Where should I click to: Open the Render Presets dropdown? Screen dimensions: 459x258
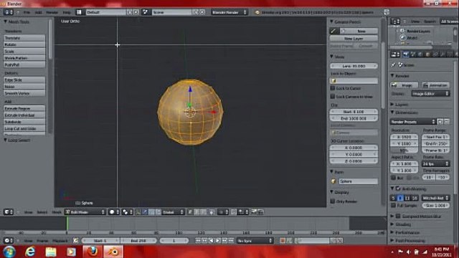point(413,122)
